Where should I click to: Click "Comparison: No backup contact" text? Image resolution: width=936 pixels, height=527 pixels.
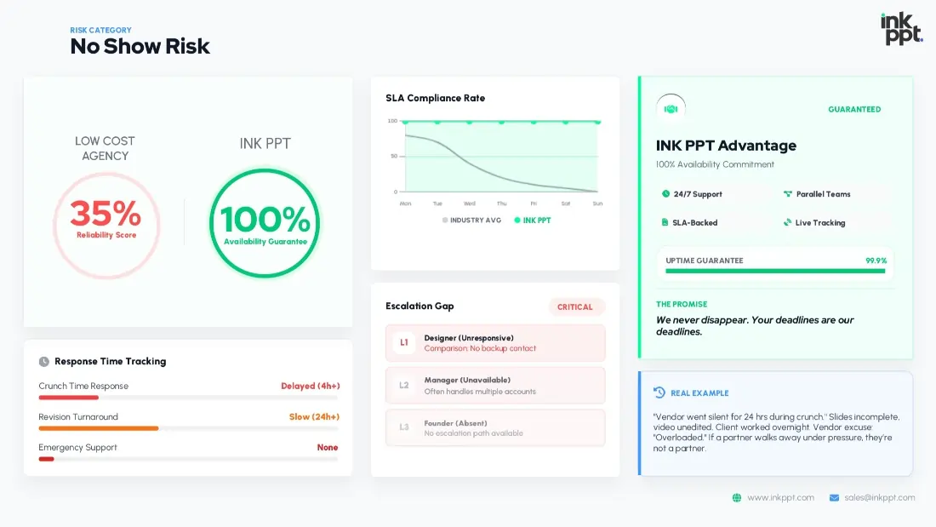click(480, 348)
